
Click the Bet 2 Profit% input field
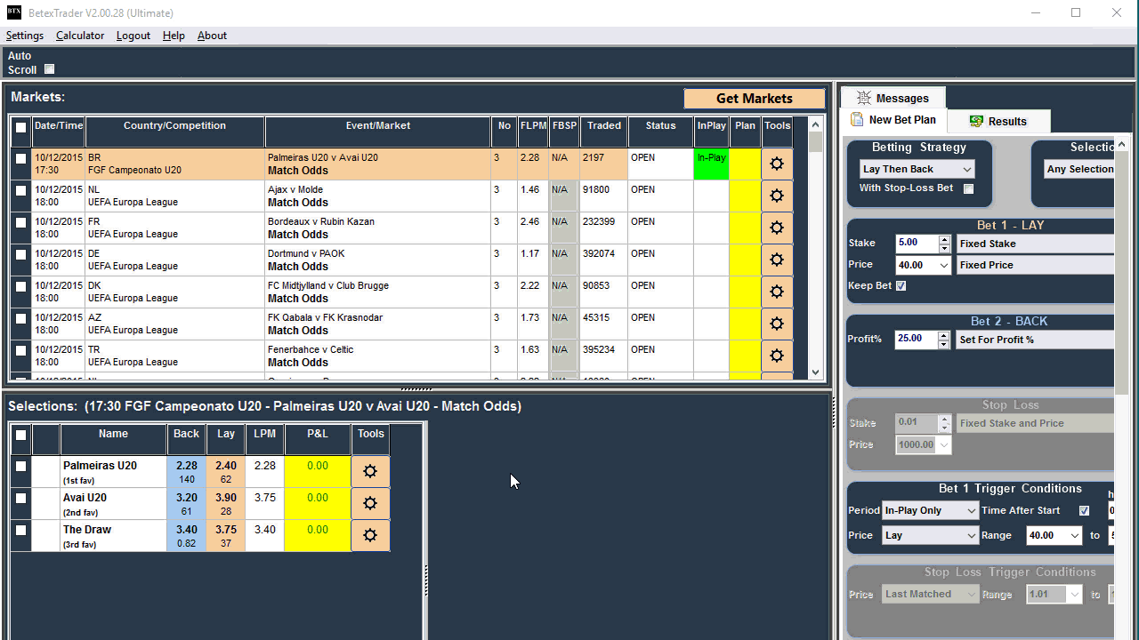click(x=915, y=340)
